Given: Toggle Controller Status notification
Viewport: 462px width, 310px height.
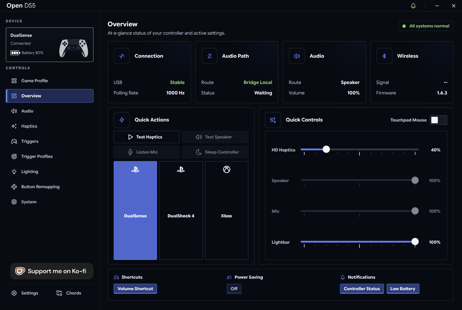Looking at the screenshot, I should [362, 289].
